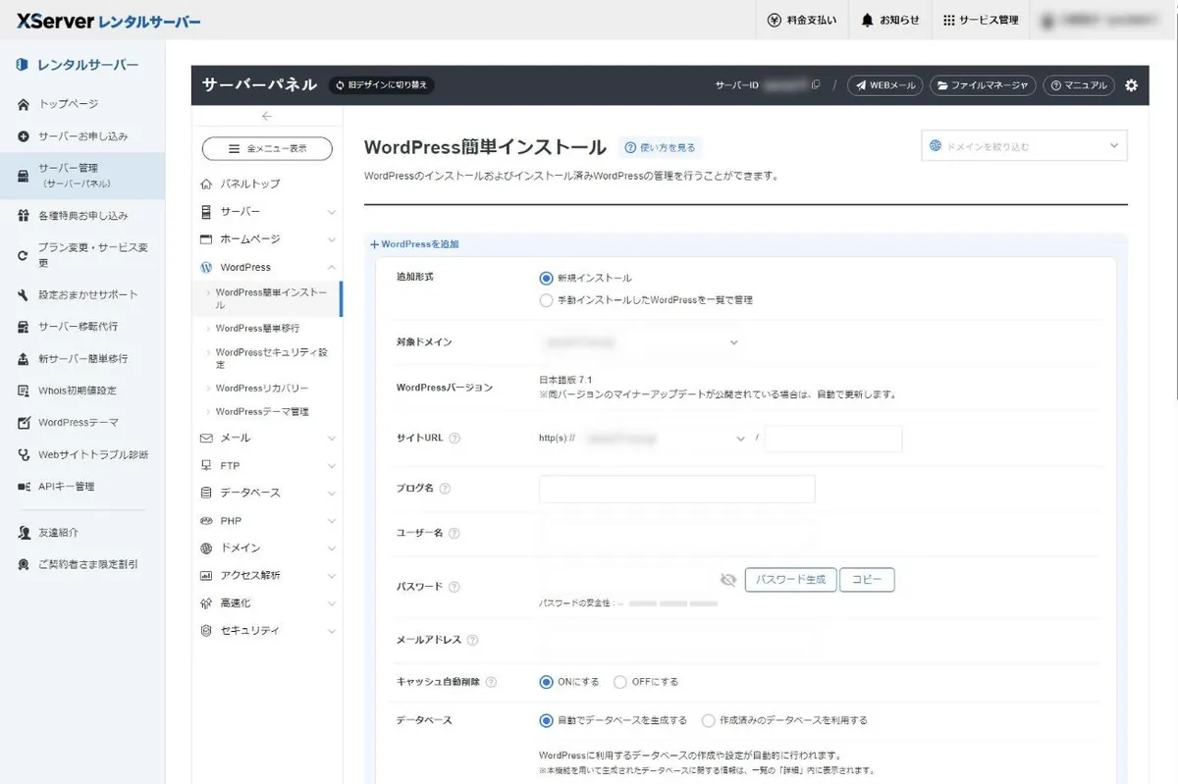The width and height of the screenshot is (1178, 784).
Task: Expand サーバー menu section
Action: pos(267,212)
